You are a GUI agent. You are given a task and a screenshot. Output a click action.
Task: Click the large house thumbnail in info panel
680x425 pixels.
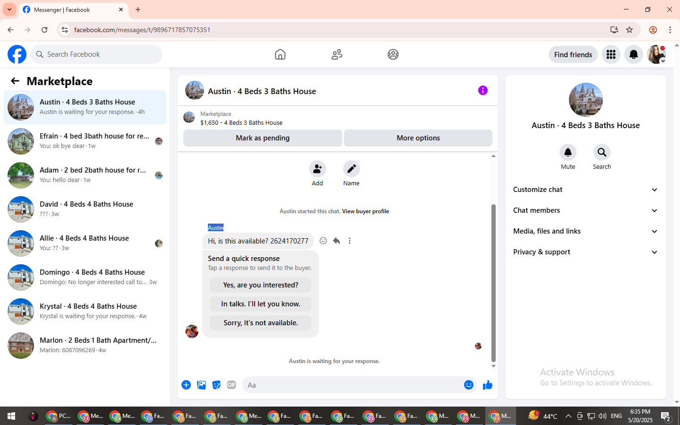coord(585,100)
